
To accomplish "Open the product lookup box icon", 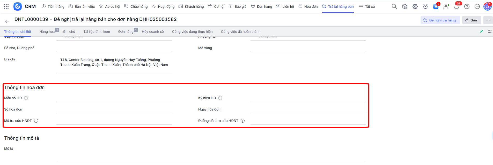I will tap(405, 6).
